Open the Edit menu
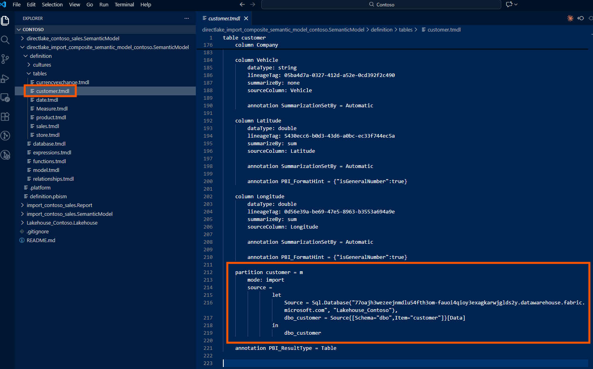Viewport: 593px width, 369px height. click(31, 4)
